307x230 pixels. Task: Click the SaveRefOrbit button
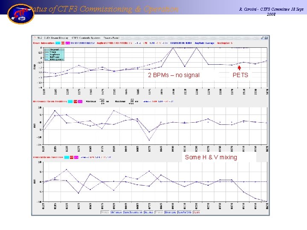[x=184, y=212]
